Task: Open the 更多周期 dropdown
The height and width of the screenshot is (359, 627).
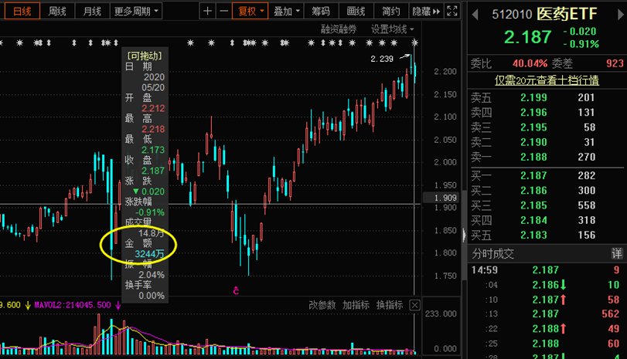Action: pyautogui.click(x=136, y=11)
